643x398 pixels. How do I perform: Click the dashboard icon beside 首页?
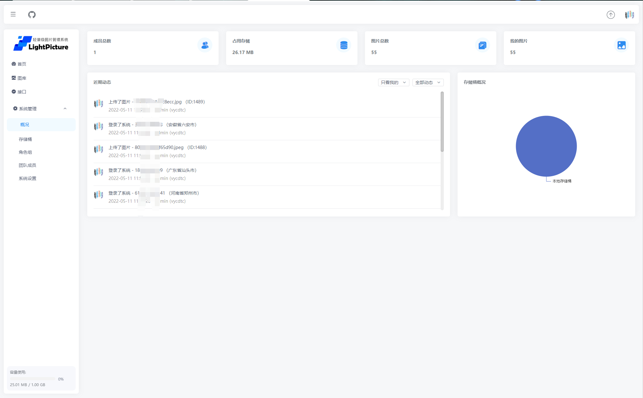pos(14,64)
